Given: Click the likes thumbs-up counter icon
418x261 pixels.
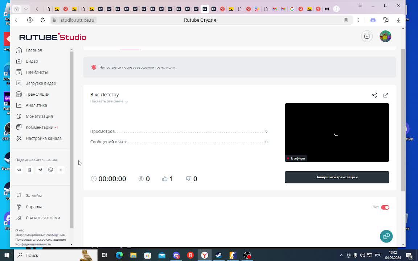Looking at the screenshot, I should click(165, 179).
